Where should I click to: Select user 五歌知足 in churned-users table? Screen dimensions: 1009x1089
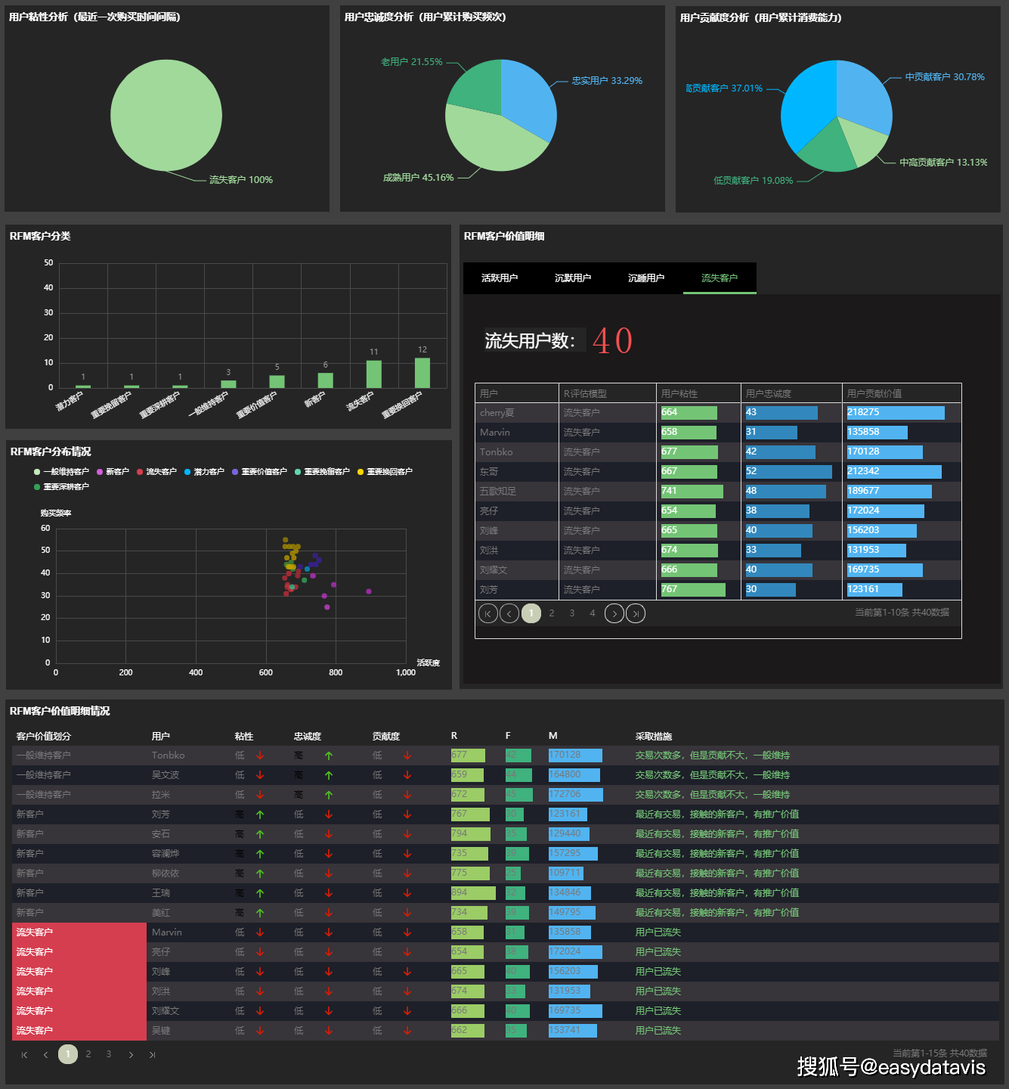[x=498, y=492]
